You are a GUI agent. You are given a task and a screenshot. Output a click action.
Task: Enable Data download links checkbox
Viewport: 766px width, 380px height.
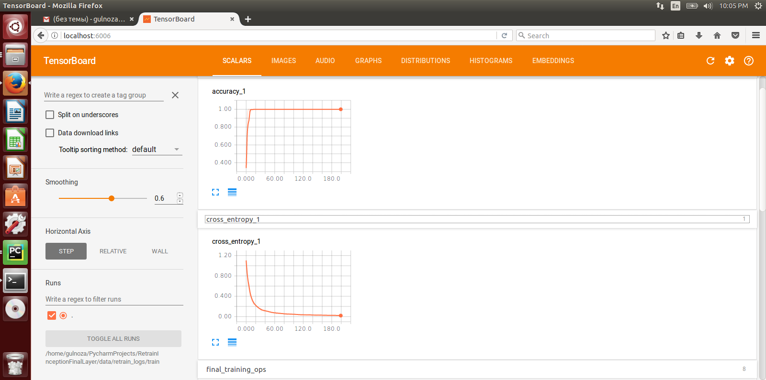(x=50, y=133)
